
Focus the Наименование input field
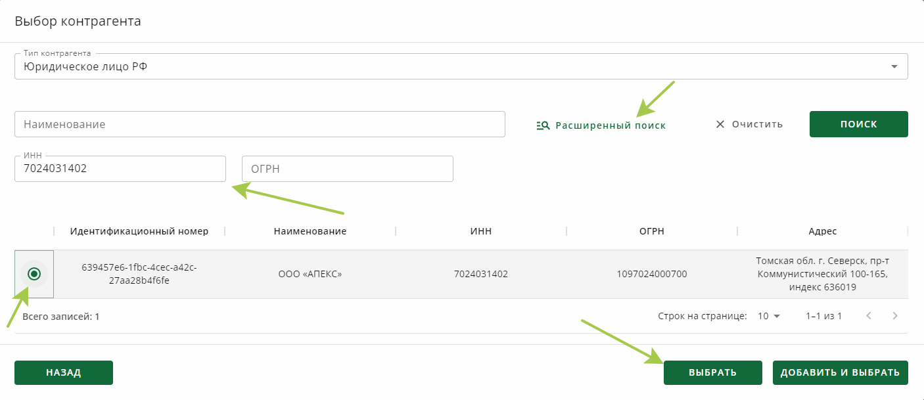click(x=260, y=124)
